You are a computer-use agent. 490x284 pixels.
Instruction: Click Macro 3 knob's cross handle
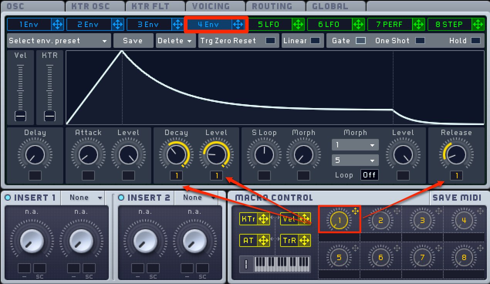438,211
